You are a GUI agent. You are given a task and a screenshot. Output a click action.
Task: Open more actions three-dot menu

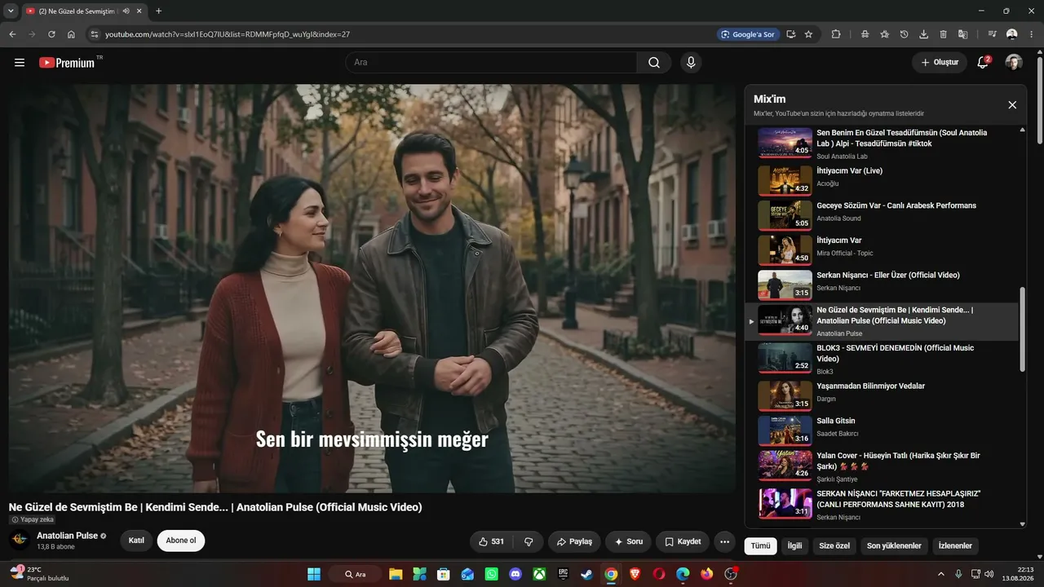(724, 541)
